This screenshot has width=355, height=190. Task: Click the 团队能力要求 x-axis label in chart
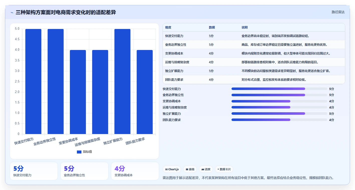click(x=135, y=141)
